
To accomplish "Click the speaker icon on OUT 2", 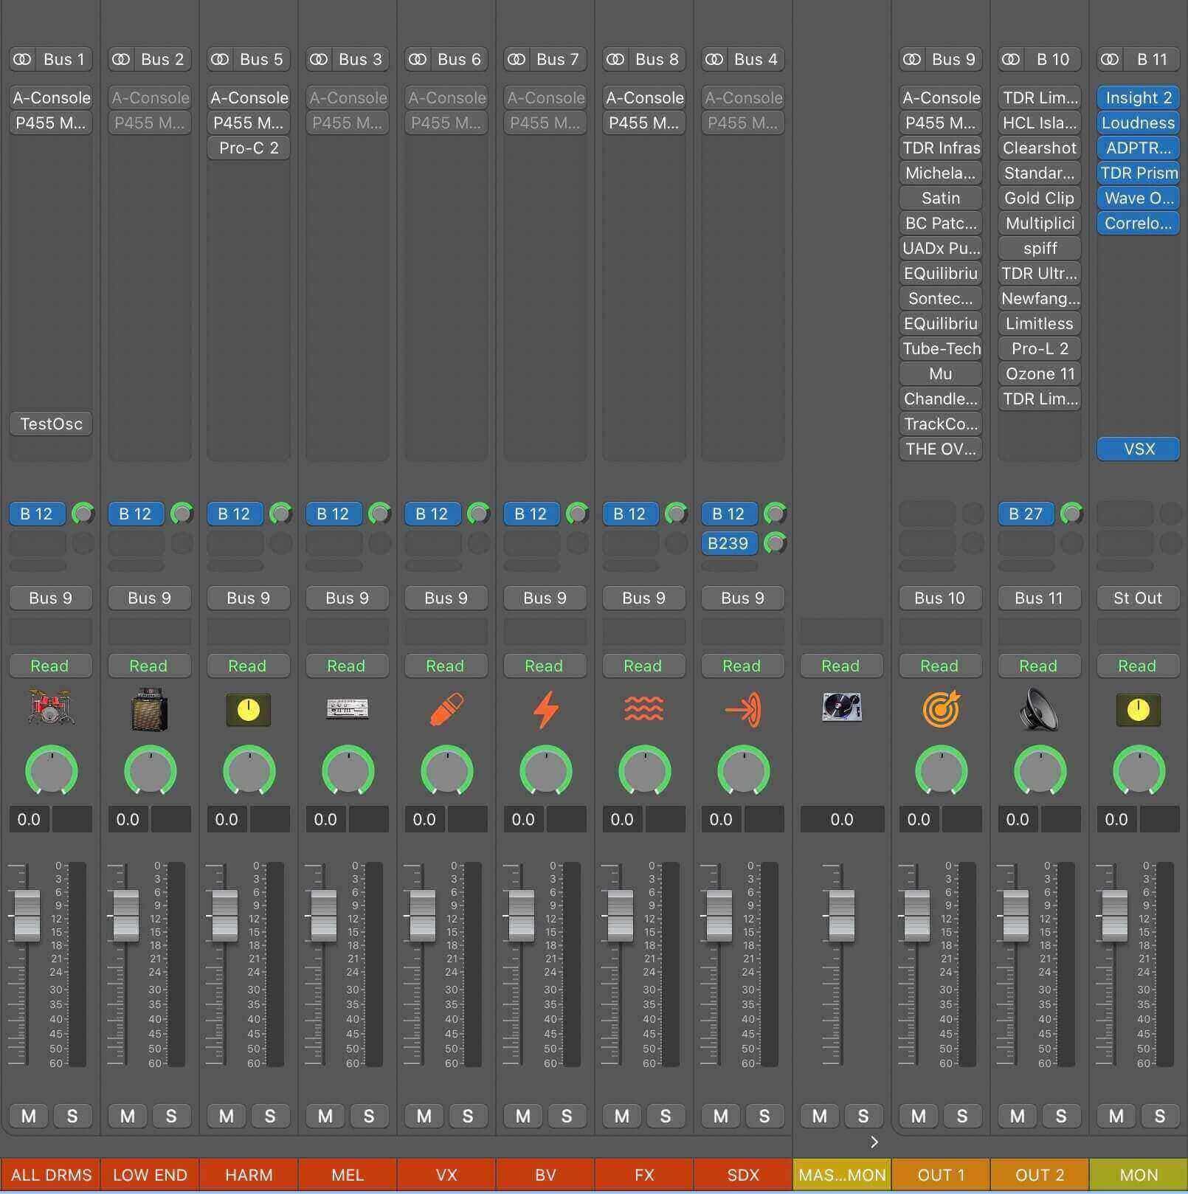I will [x=1040, y=709].
